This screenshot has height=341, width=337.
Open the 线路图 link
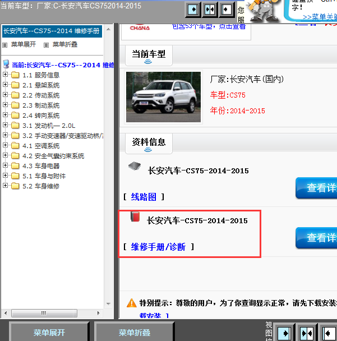click(x=144, y=197)
